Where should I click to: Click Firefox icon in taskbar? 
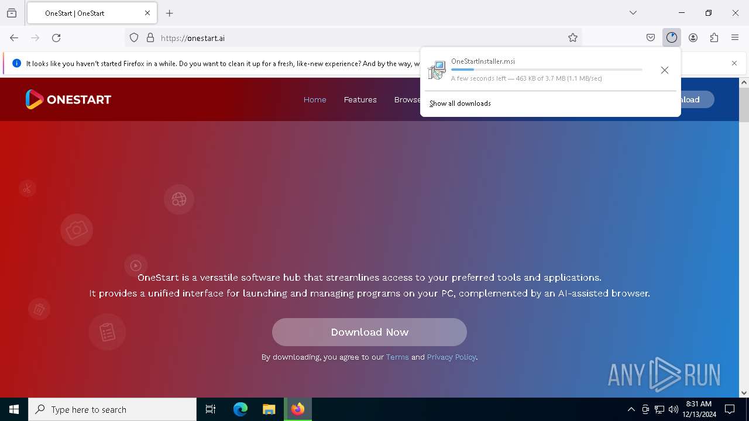click(298, 409)
